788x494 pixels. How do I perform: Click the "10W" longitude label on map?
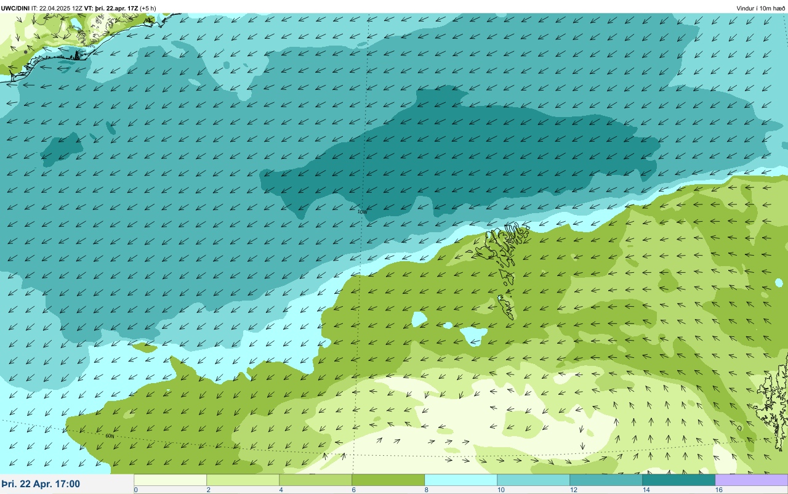363,211
